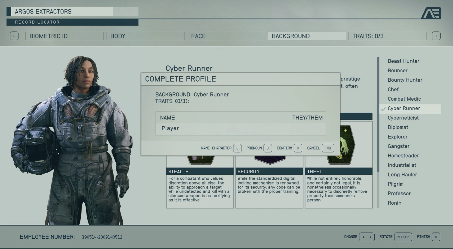Select Professor background
Screen dimensions: 453x249
coord(399,193)
